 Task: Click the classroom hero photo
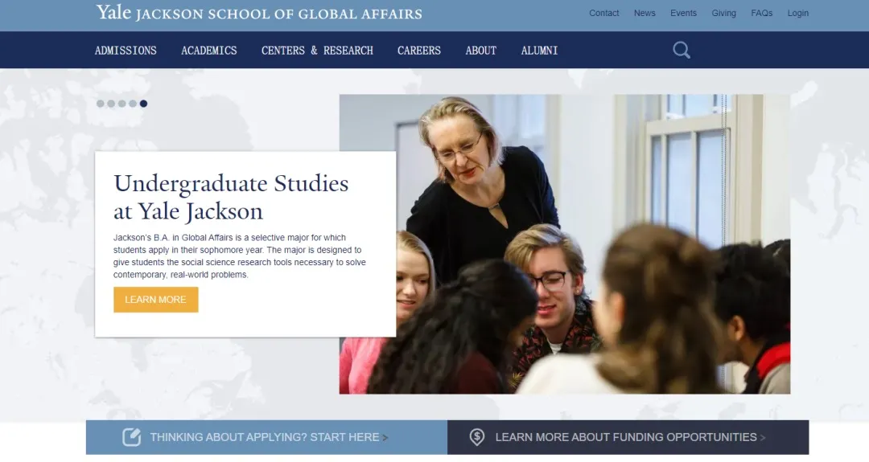(x=565, y=244)
